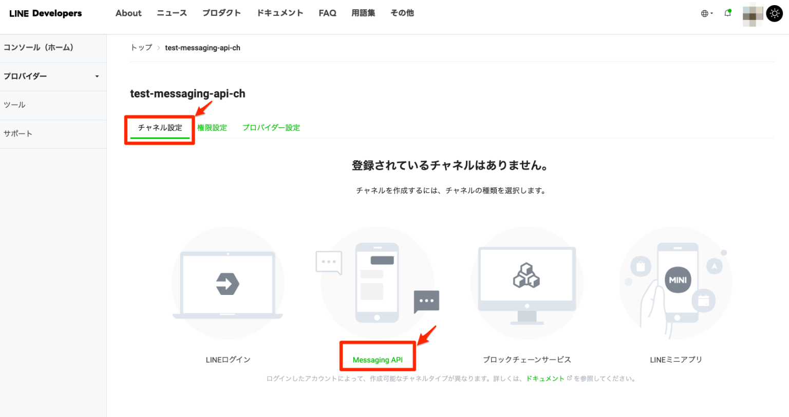This screenshot has width=789, height=417.
Task: Click the profile avatar thumbnail
Action: [x=753, y=14]
